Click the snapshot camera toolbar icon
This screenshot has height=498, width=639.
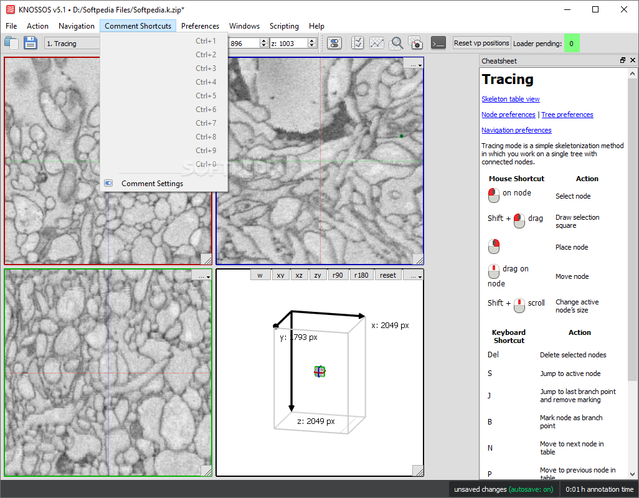click(415, 43)
